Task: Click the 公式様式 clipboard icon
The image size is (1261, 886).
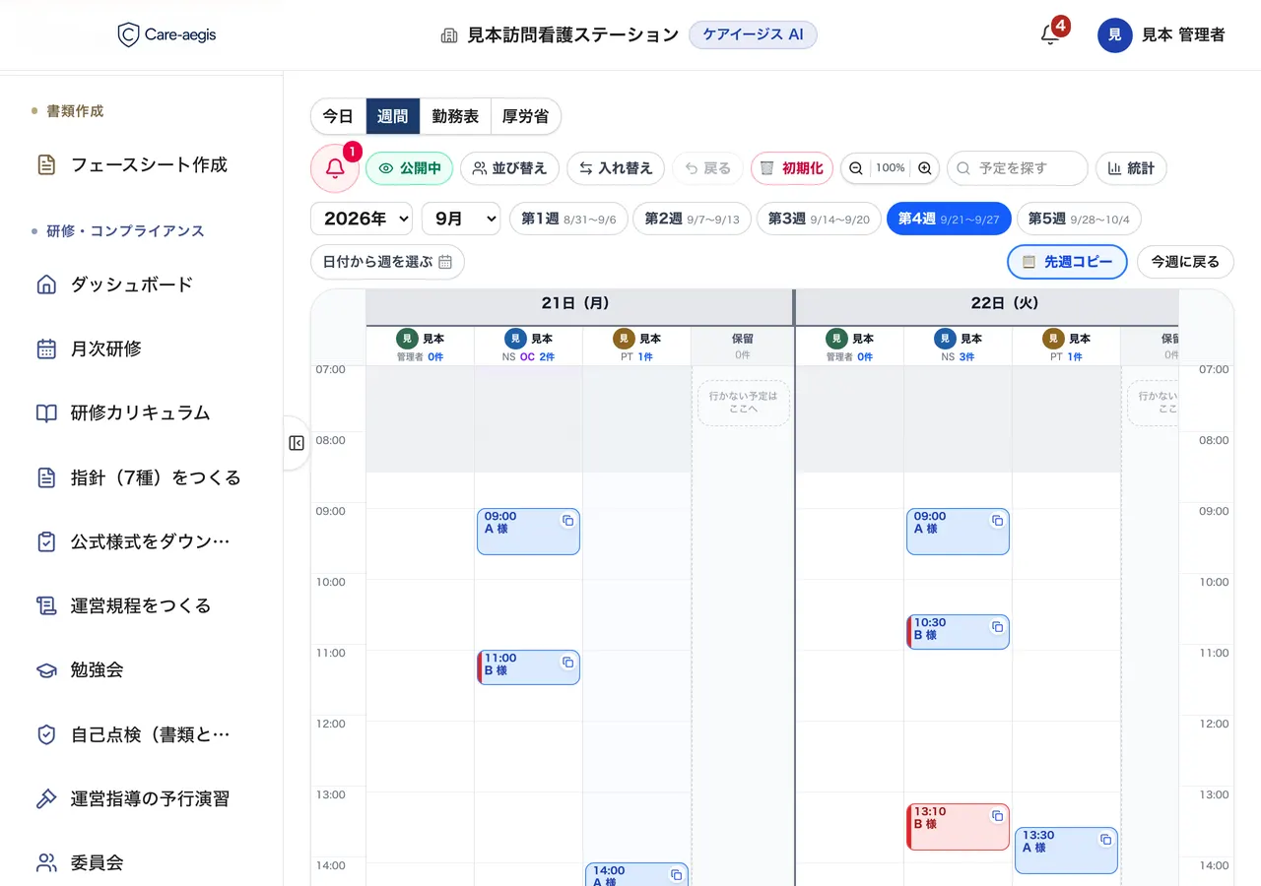Action: click(x=46, y=541)
